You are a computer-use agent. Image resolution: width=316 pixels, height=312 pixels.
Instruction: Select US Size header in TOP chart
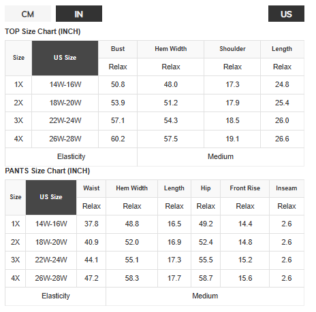click(65, 58)
